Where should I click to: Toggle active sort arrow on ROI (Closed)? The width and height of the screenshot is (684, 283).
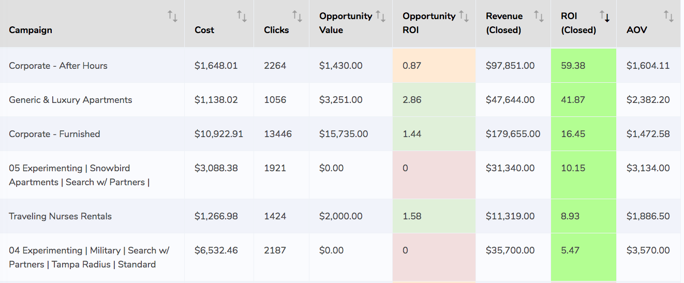pos(605,17)
